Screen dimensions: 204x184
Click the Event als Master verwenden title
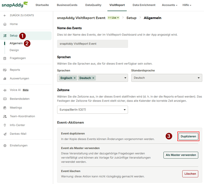click(80, 148)
